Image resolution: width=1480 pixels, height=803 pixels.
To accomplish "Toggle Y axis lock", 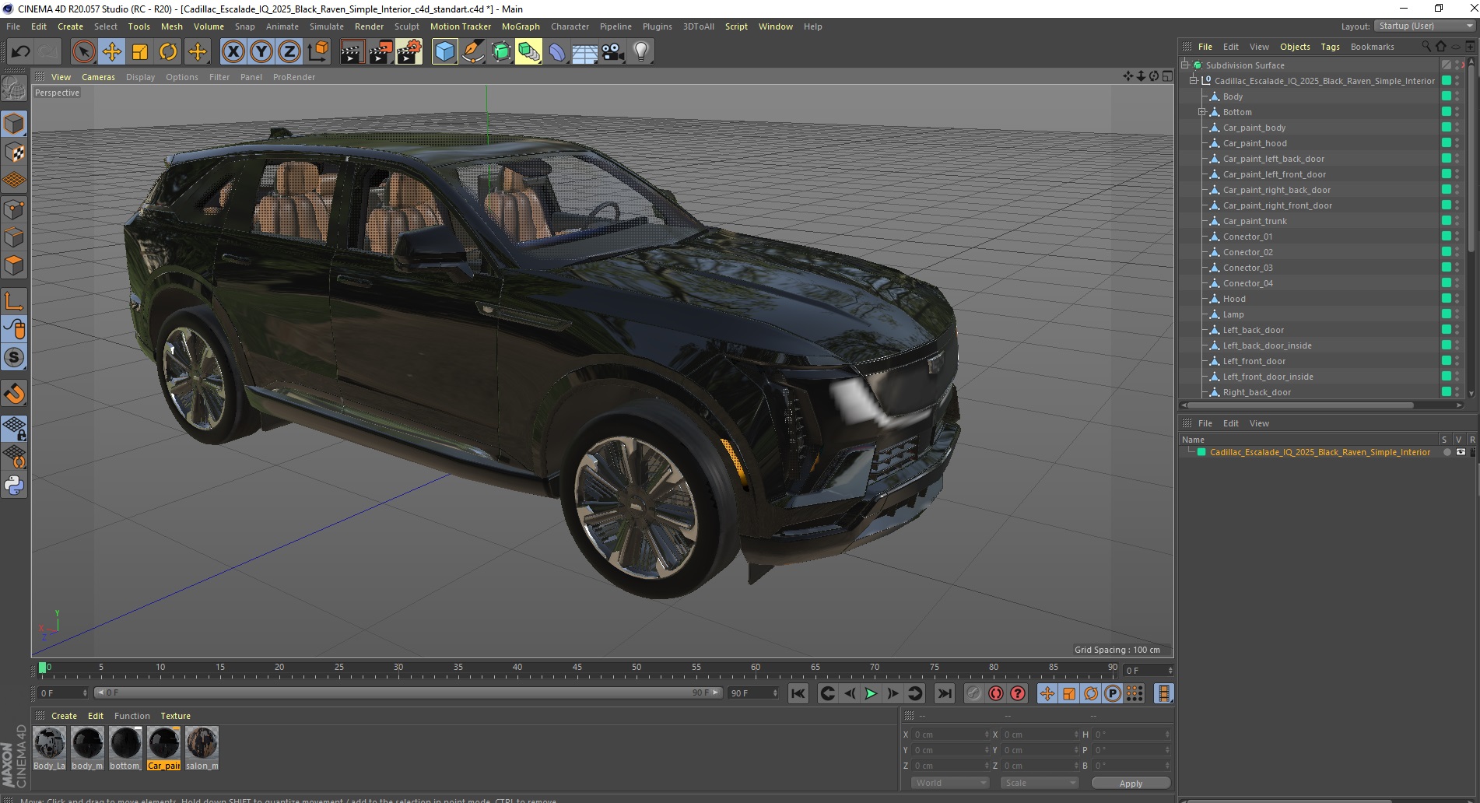I will [261, 52].
